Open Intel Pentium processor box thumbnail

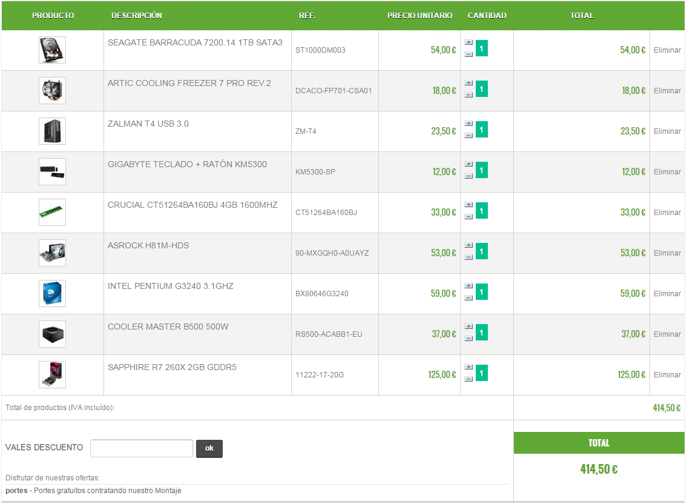(x=52, y=293)
